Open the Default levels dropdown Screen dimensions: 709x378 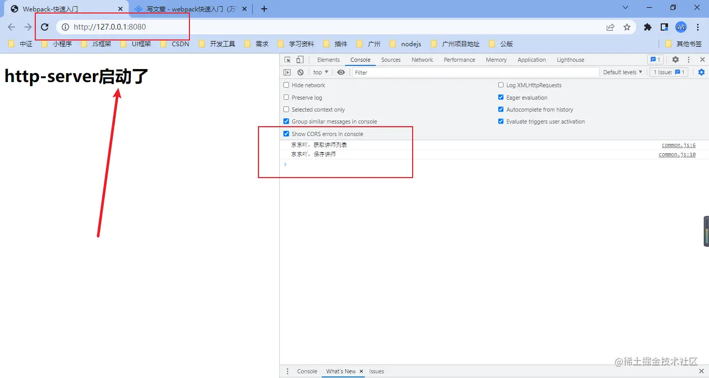click(622, 72)
